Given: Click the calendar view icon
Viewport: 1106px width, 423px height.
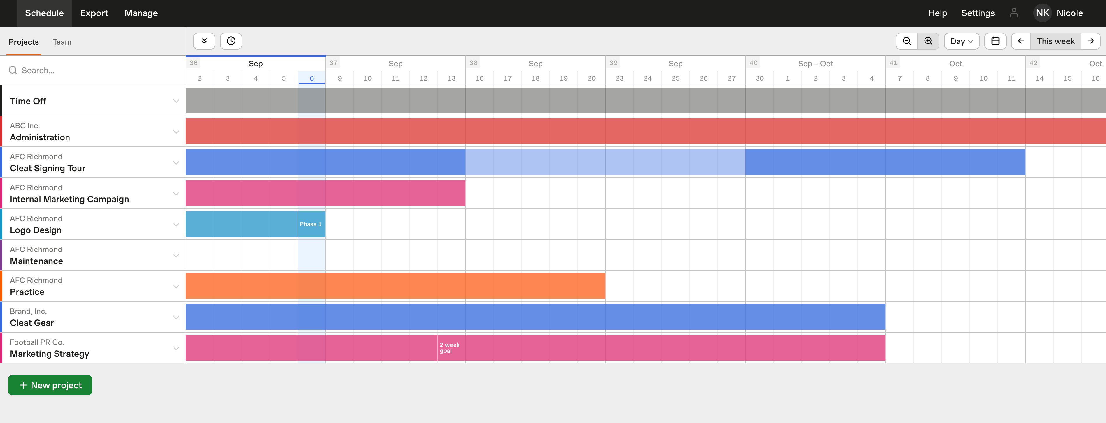Looking at the screenshot, I should coord(995,41).
